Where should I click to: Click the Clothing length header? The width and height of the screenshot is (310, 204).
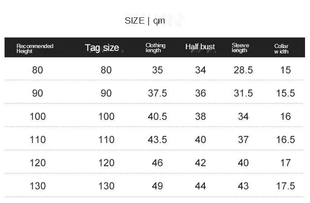[x=155, y=48]
